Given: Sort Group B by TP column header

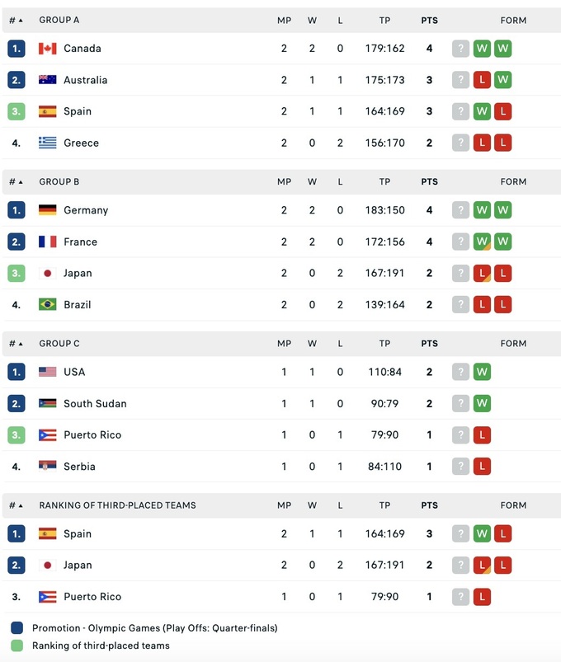Looking at the screenshot, I should (384, 181).
